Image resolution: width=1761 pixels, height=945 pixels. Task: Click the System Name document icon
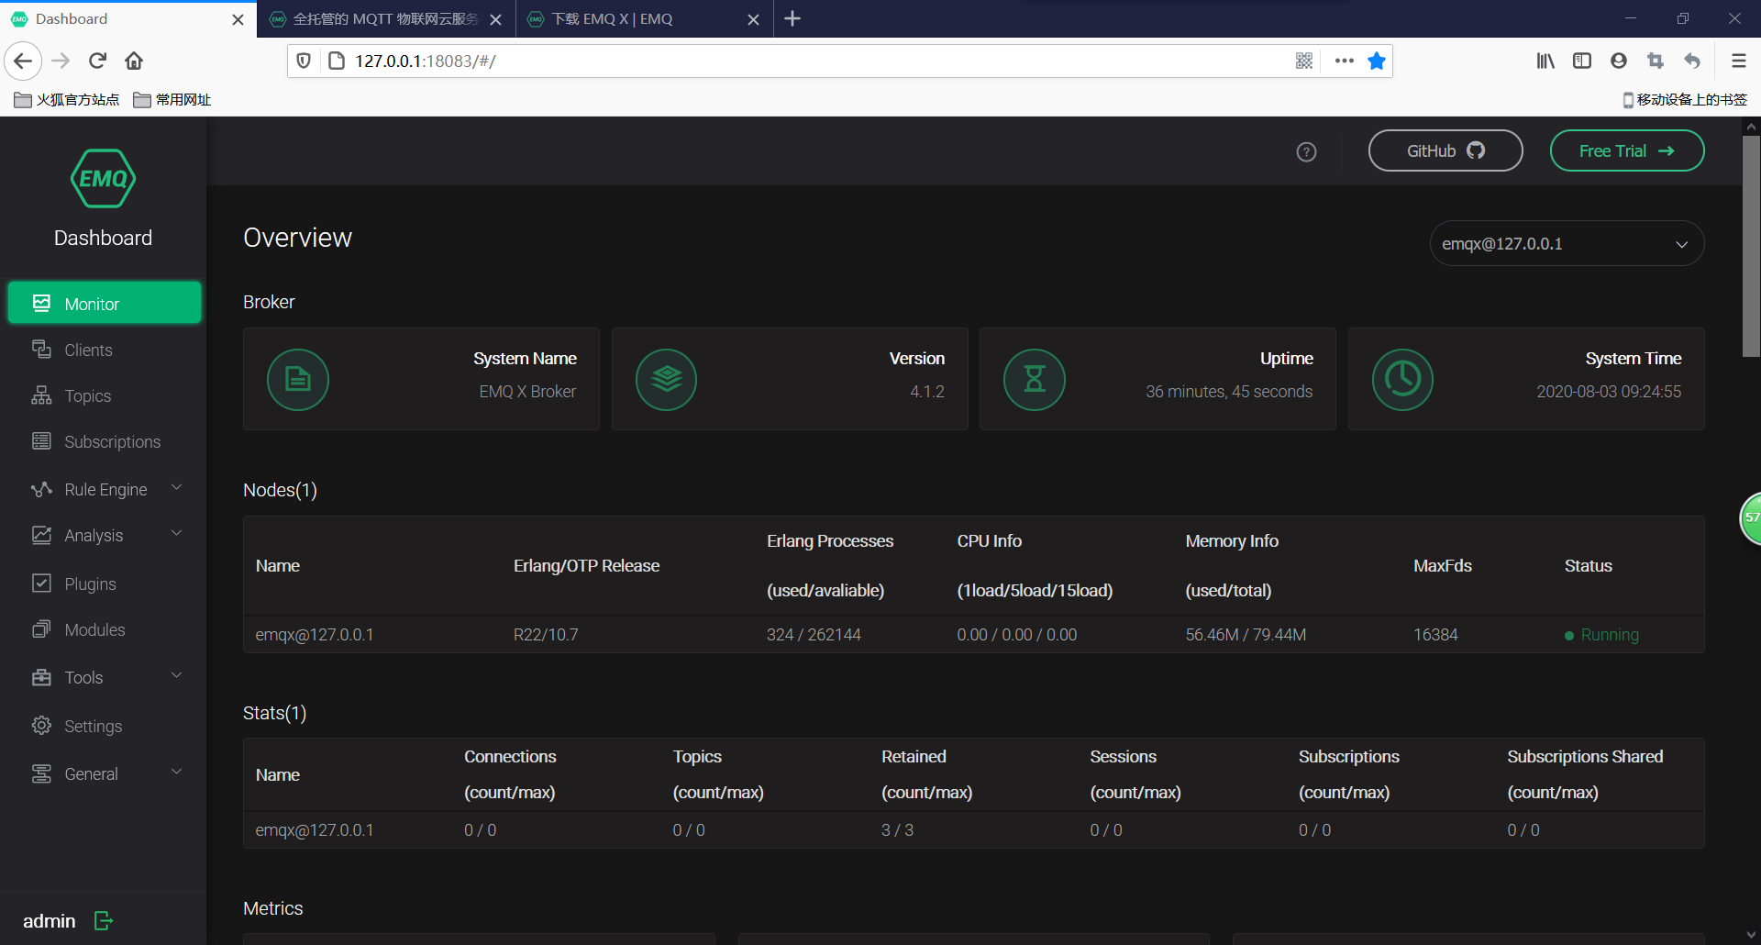(x=298, y=379)
